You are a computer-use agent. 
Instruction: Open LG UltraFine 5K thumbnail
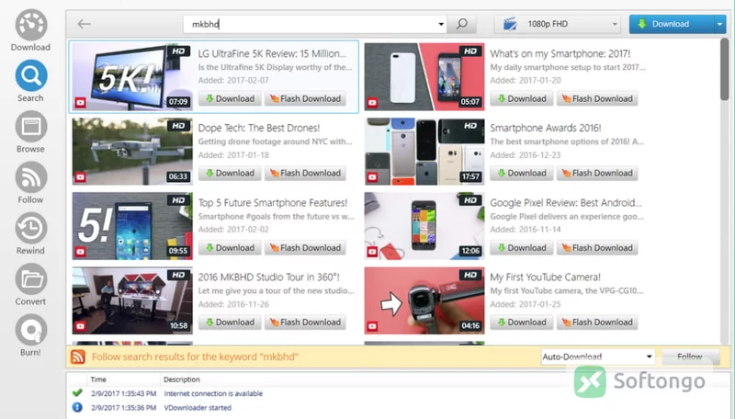(132, 76)
